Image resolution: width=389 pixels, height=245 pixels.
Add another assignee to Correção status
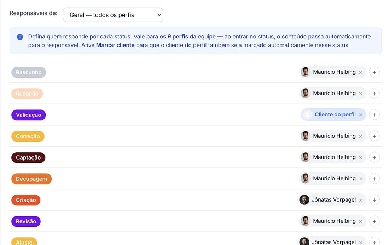(x=375, y=136)
